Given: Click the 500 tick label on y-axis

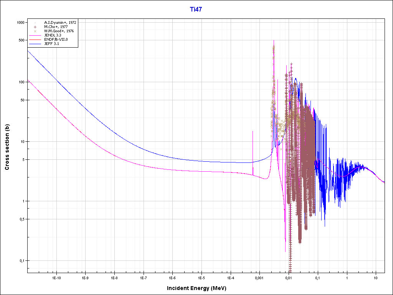Looking at the screenshot, I should (21, 40).
